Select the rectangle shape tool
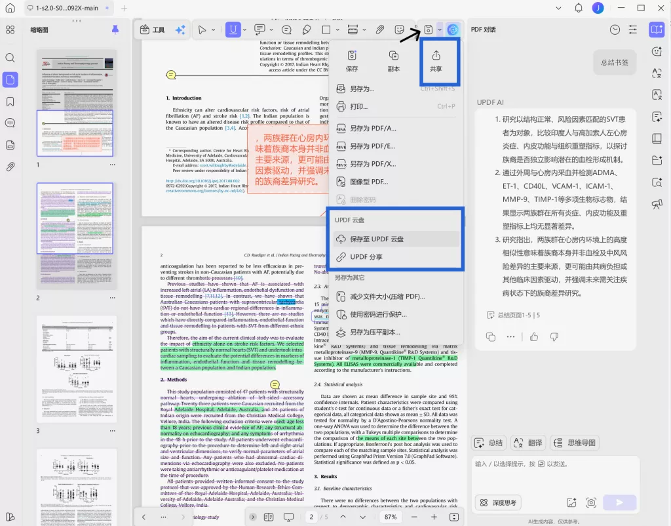This screenshot has width=671, height=526. (x=326, y=30)
